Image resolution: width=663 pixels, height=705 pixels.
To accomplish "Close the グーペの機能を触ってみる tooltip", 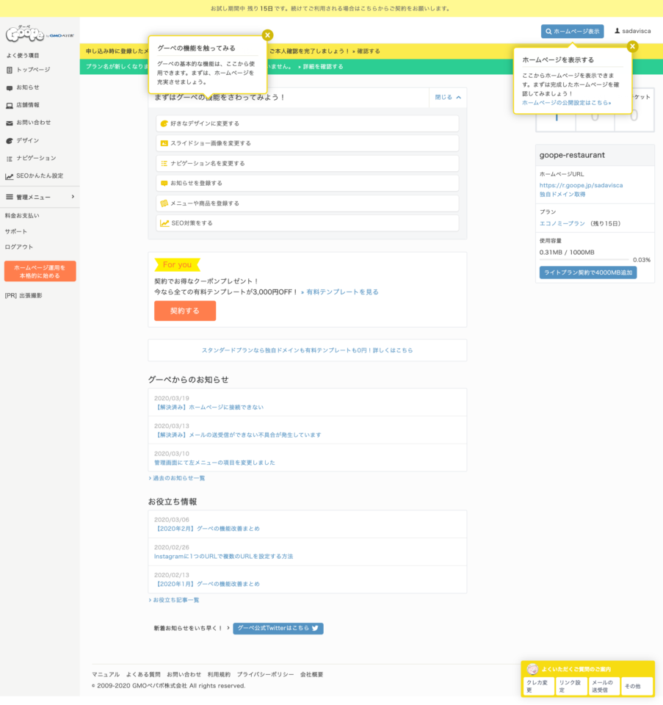I will coord(267,35).
